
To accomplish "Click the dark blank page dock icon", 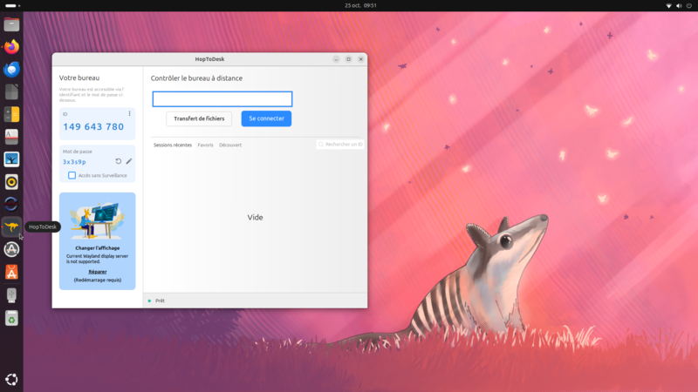I will point(11,92).
